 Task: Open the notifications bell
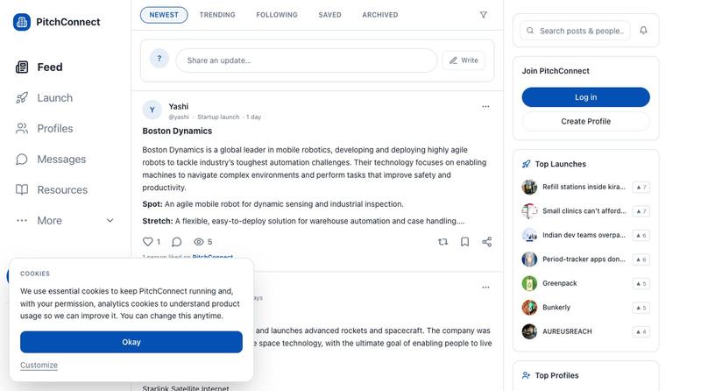pyautogui.click(x=643, y=31)
